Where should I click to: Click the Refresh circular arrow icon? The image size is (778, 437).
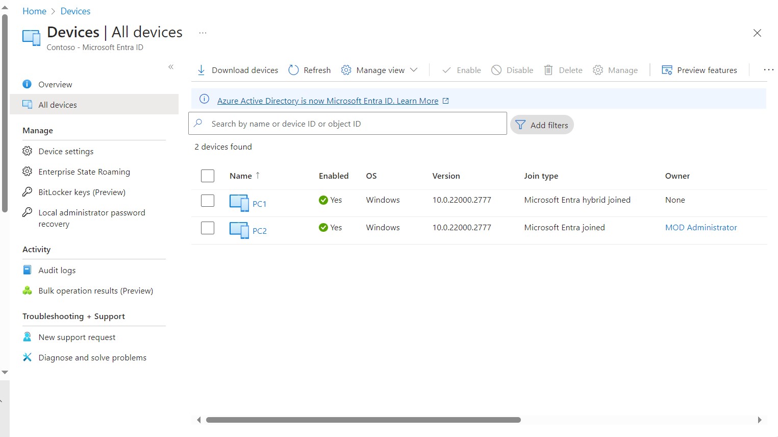[x=293, y=70]
